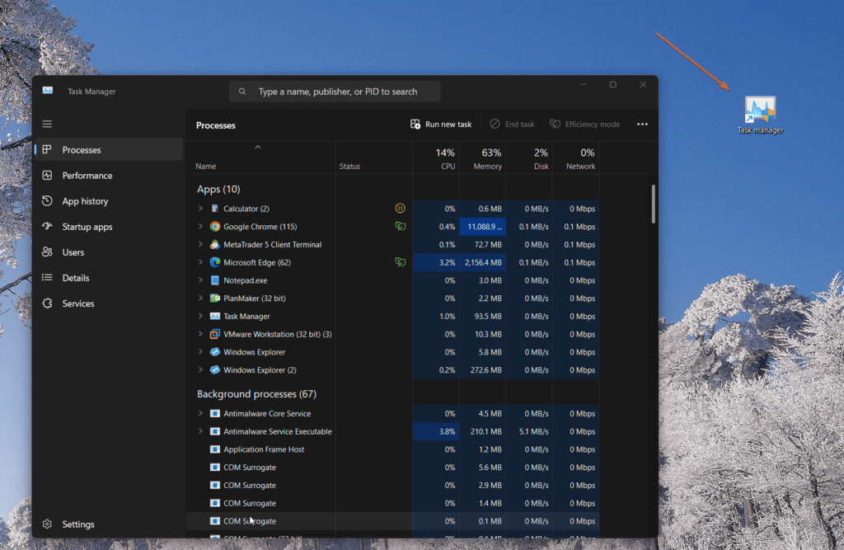Expand the Antimalware Core Service process
The height and width of the screenshot is (550, 844).
click(200, 414)
